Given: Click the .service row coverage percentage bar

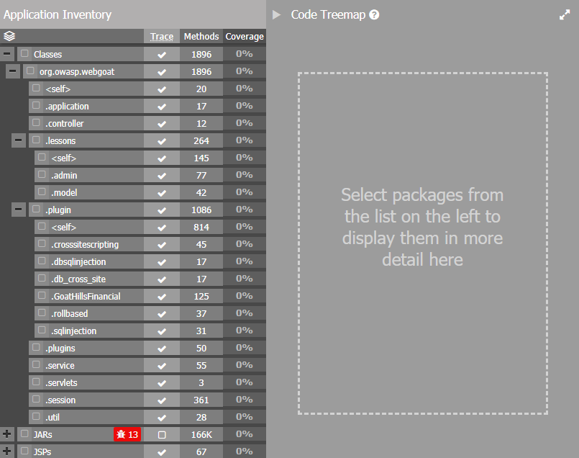Looking at the screenshot, I should [245, 365].
